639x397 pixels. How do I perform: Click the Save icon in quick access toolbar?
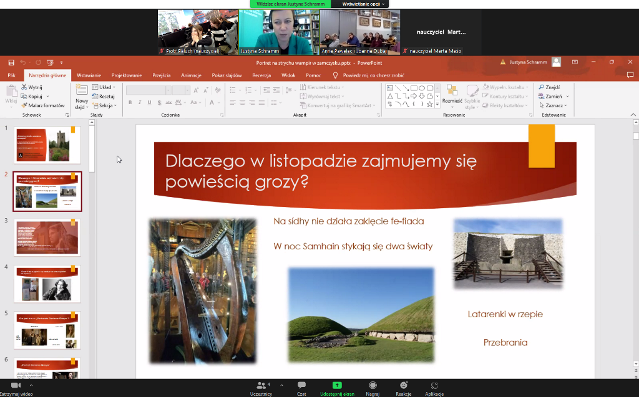[x=11, y=62]
